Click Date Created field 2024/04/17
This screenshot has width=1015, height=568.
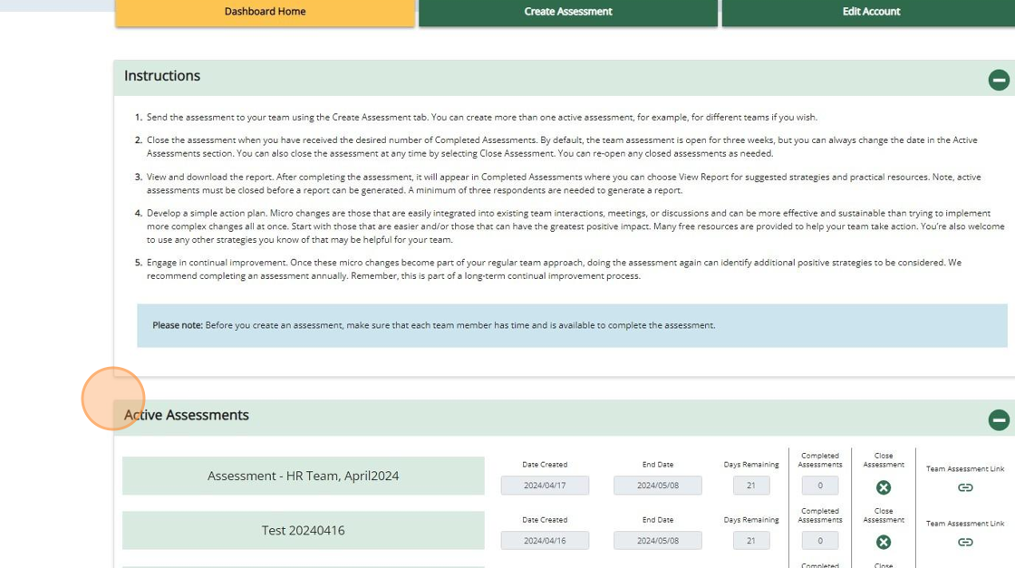point(545,486)
